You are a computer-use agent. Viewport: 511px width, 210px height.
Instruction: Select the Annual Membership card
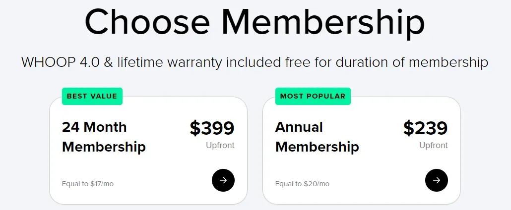point(361,151)
